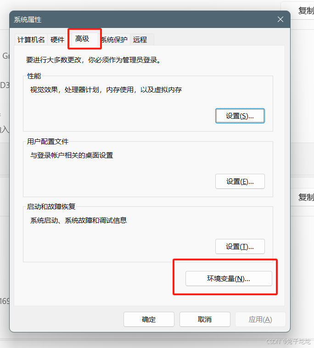The image size is (314, 348).
Task: Switch to the 计算机名 tab
Action: (x=31, y=40)
